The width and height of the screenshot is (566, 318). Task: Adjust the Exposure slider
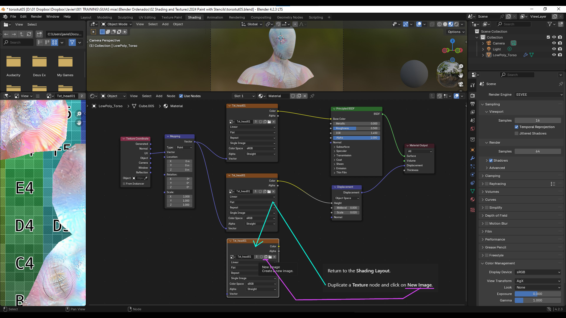[x=538, y=294]
